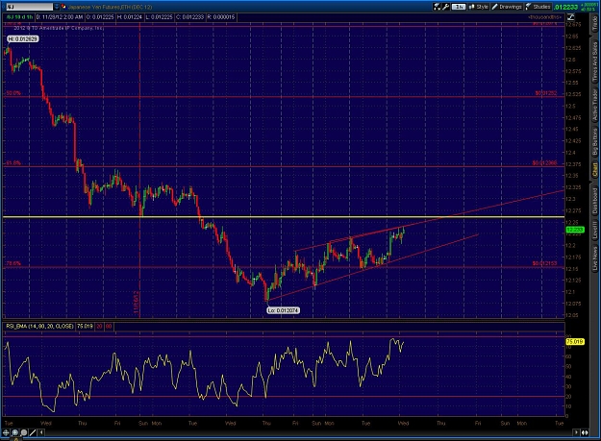601x441 pixels.
Task: Select the Chart sidebar tab
Action: pos(595,169)
